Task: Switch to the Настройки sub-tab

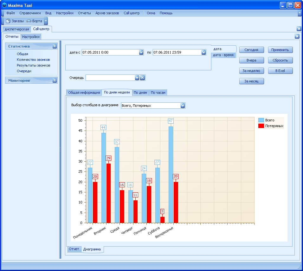Action: coord(31,37)
